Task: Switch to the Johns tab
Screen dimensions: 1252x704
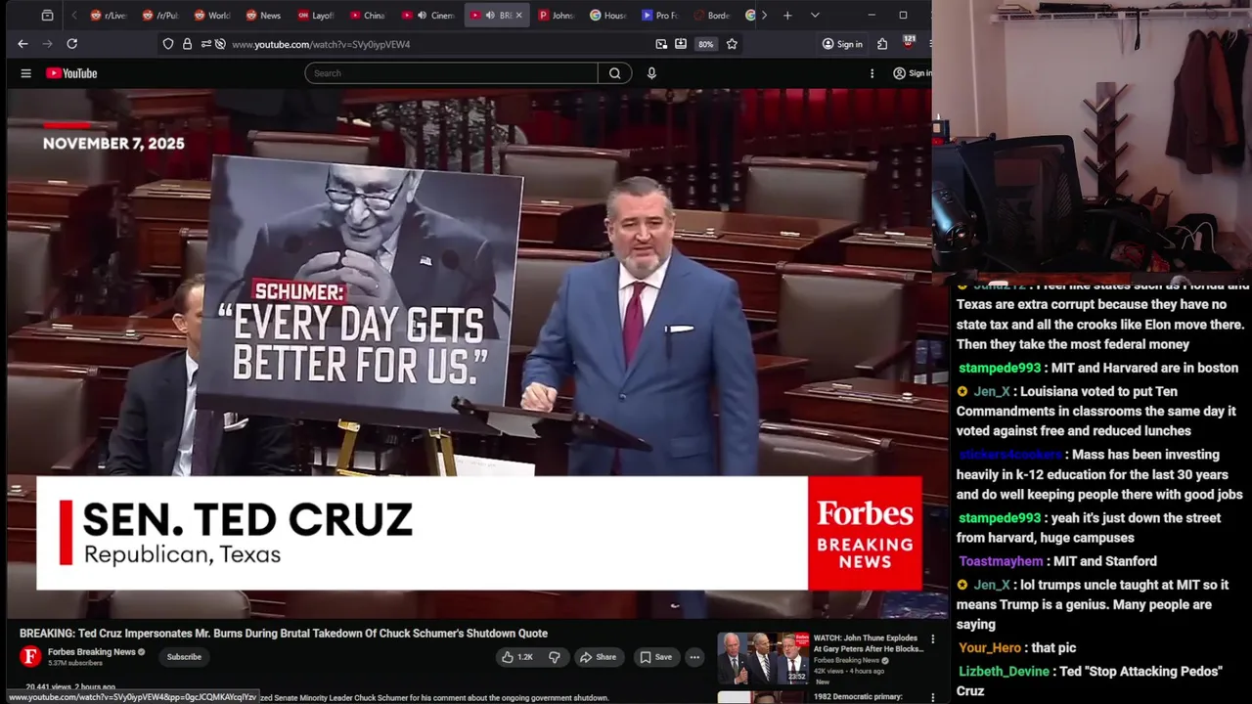Action: (x=557, y=16)
